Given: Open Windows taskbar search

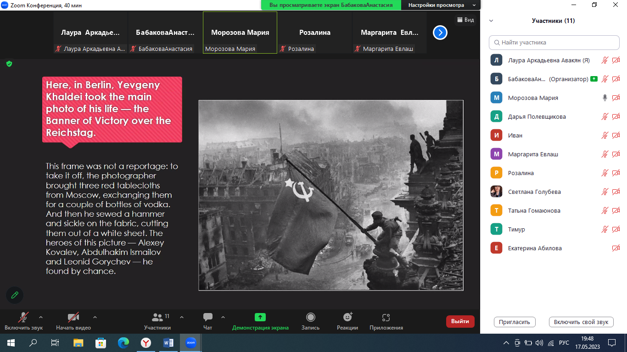Looking at the screenshot, I should click(33, 342).
